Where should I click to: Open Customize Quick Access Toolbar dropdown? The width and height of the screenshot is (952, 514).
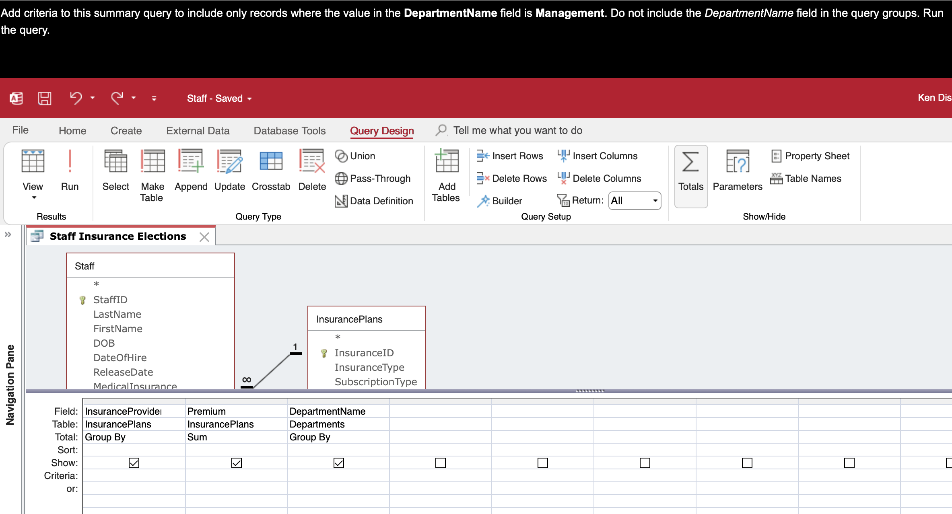pos(154,98)
